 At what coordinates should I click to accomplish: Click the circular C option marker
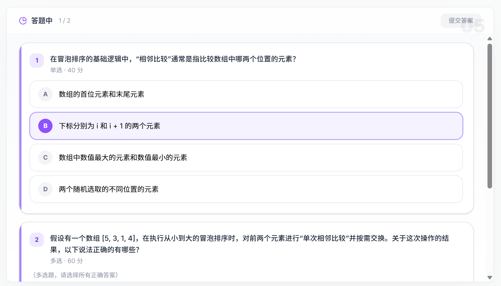(45, 158)
